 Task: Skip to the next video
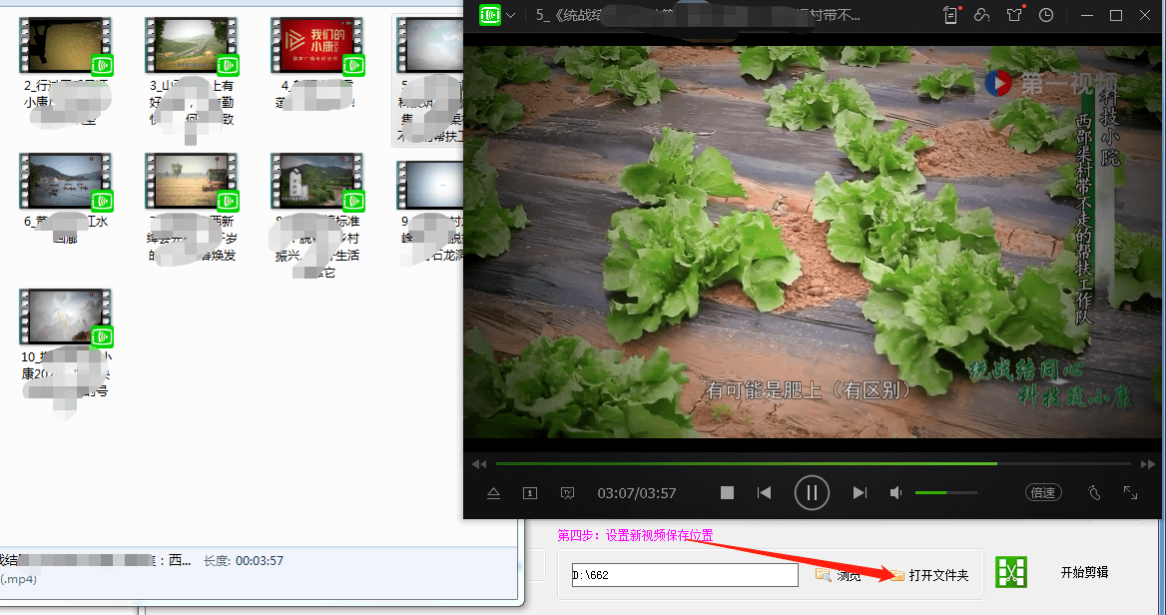pos(860,493)
